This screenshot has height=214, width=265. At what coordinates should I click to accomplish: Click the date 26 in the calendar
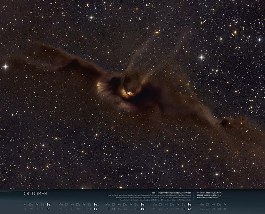click(189, 209)
